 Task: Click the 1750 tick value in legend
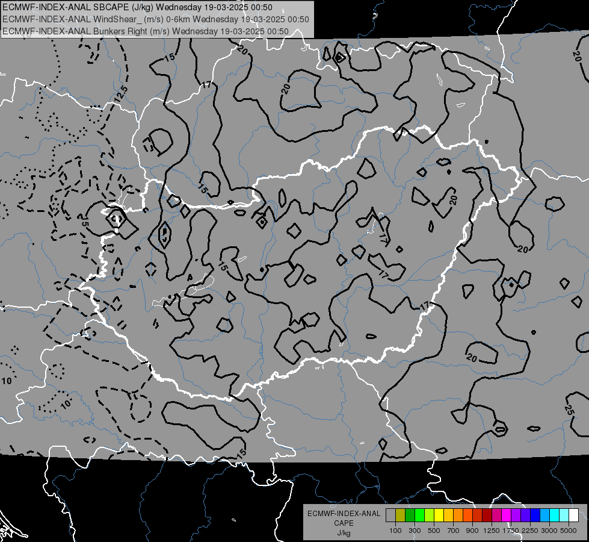coord(511,531)
